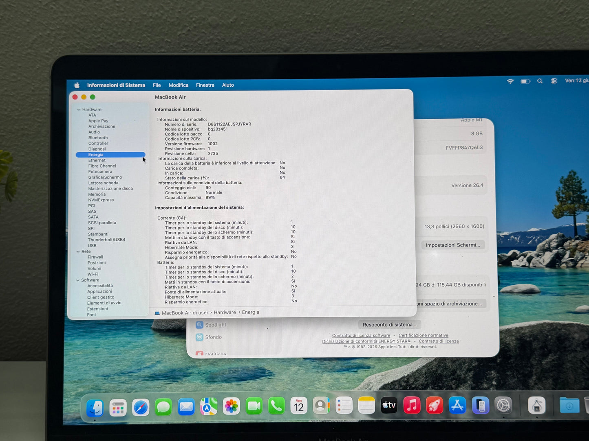Click MacBook Air di user in path bar
Screen dimensions: 589x441
click(181, 313)
